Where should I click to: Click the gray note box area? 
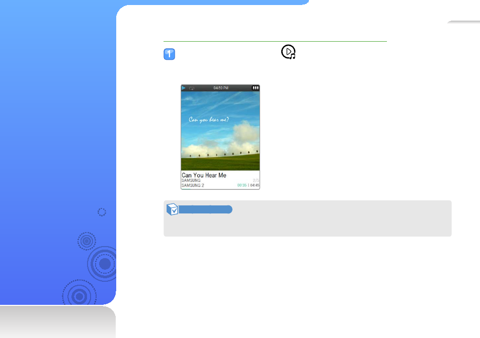(307, 218)
